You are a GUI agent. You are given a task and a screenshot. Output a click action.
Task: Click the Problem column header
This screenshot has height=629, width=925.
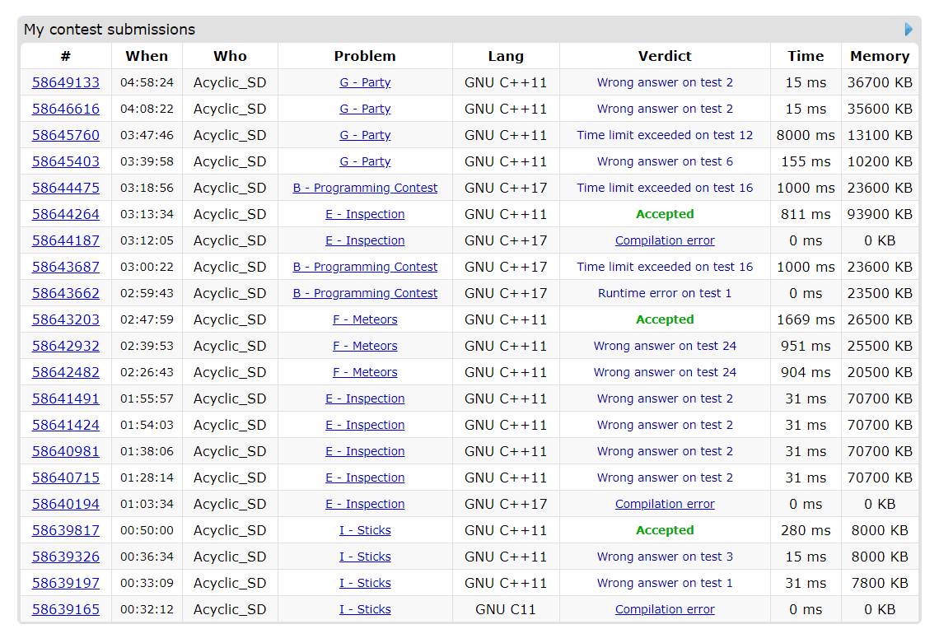coord(365,56)
